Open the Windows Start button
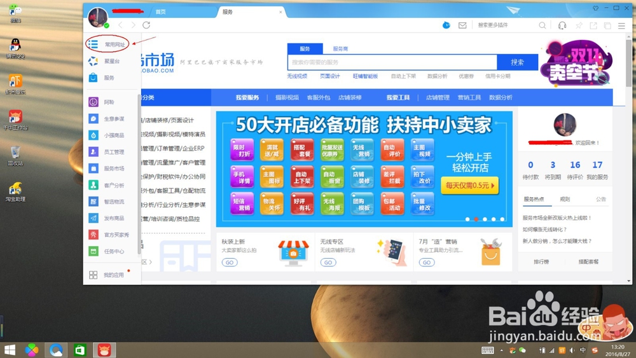Screen dimensions: 636x358 click(x=10, y=350)
